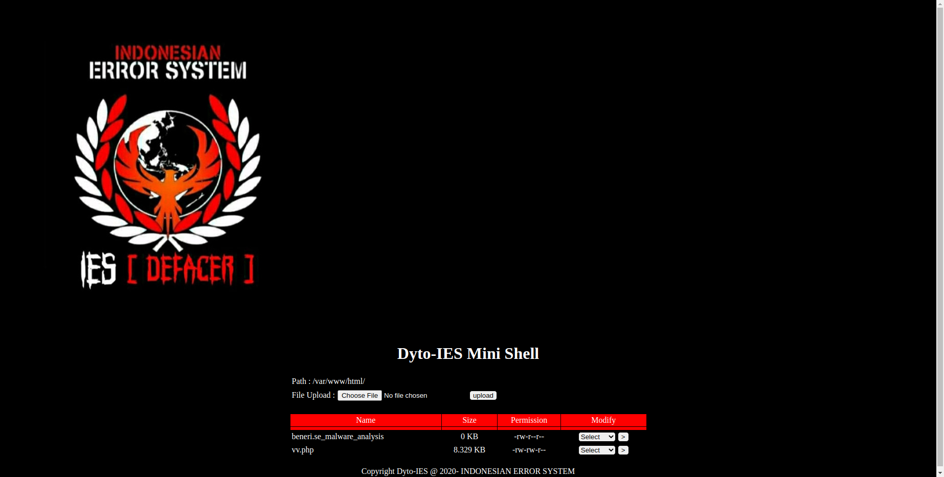
Task: Open the vv.php file link
Action: [x=303, y=450]
